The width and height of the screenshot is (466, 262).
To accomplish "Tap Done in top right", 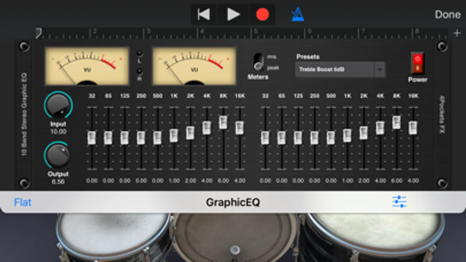I will pyautogui.click(x=448, y=15).
